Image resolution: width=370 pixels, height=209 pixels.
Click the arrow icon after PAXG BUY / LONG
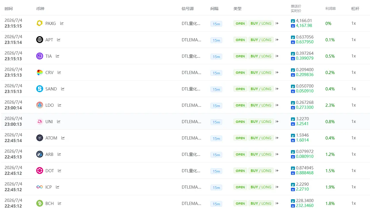(277, 23)
